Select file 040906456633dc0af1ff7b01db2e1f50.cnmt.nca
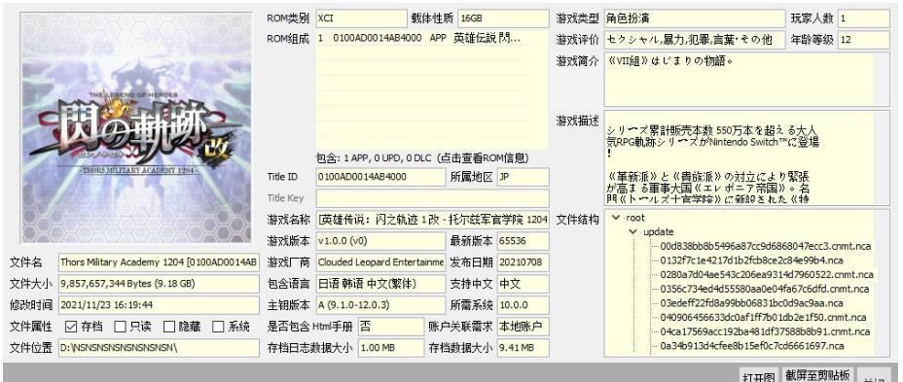The height and width of the screenshot is (382, 903). coord(763,318)
